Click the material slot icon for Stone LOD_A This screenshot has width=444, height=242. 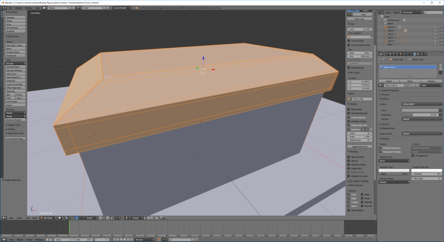coord(382,67)
